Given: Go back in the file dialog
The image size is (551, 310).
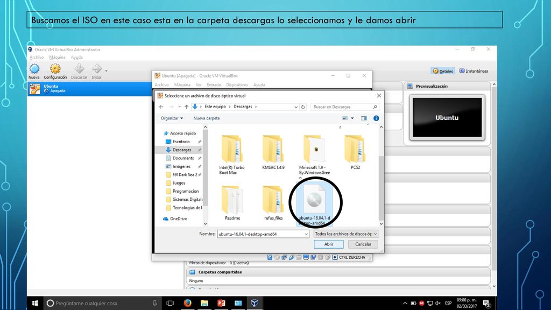Looking at the screenshot, I should pyautogui.click(x=161, y=107).
